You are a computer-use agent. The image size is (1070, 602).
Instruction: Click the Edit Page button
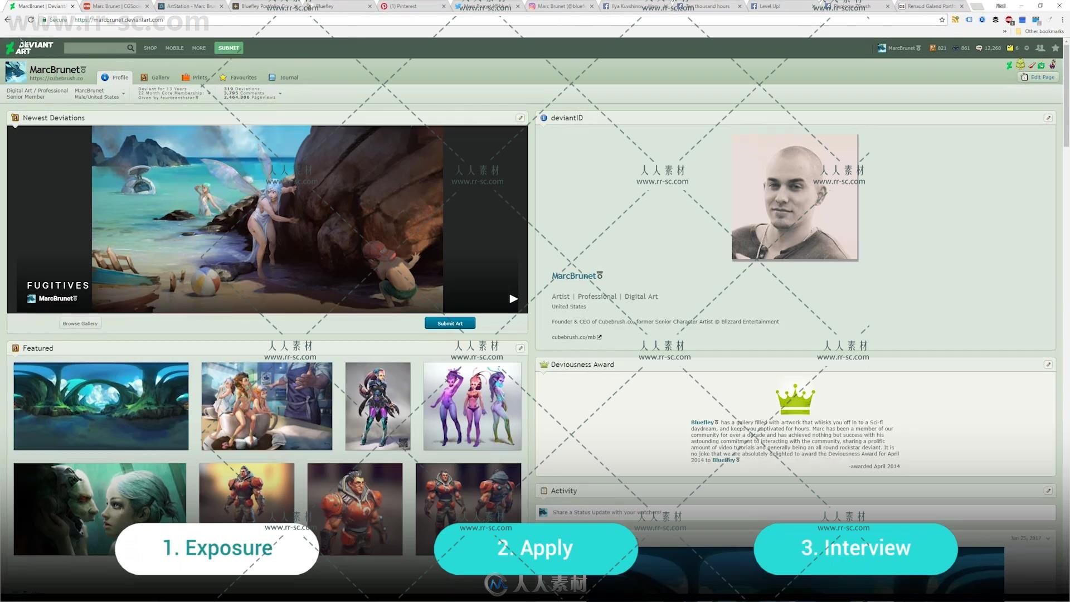[x=1038, y=77]
